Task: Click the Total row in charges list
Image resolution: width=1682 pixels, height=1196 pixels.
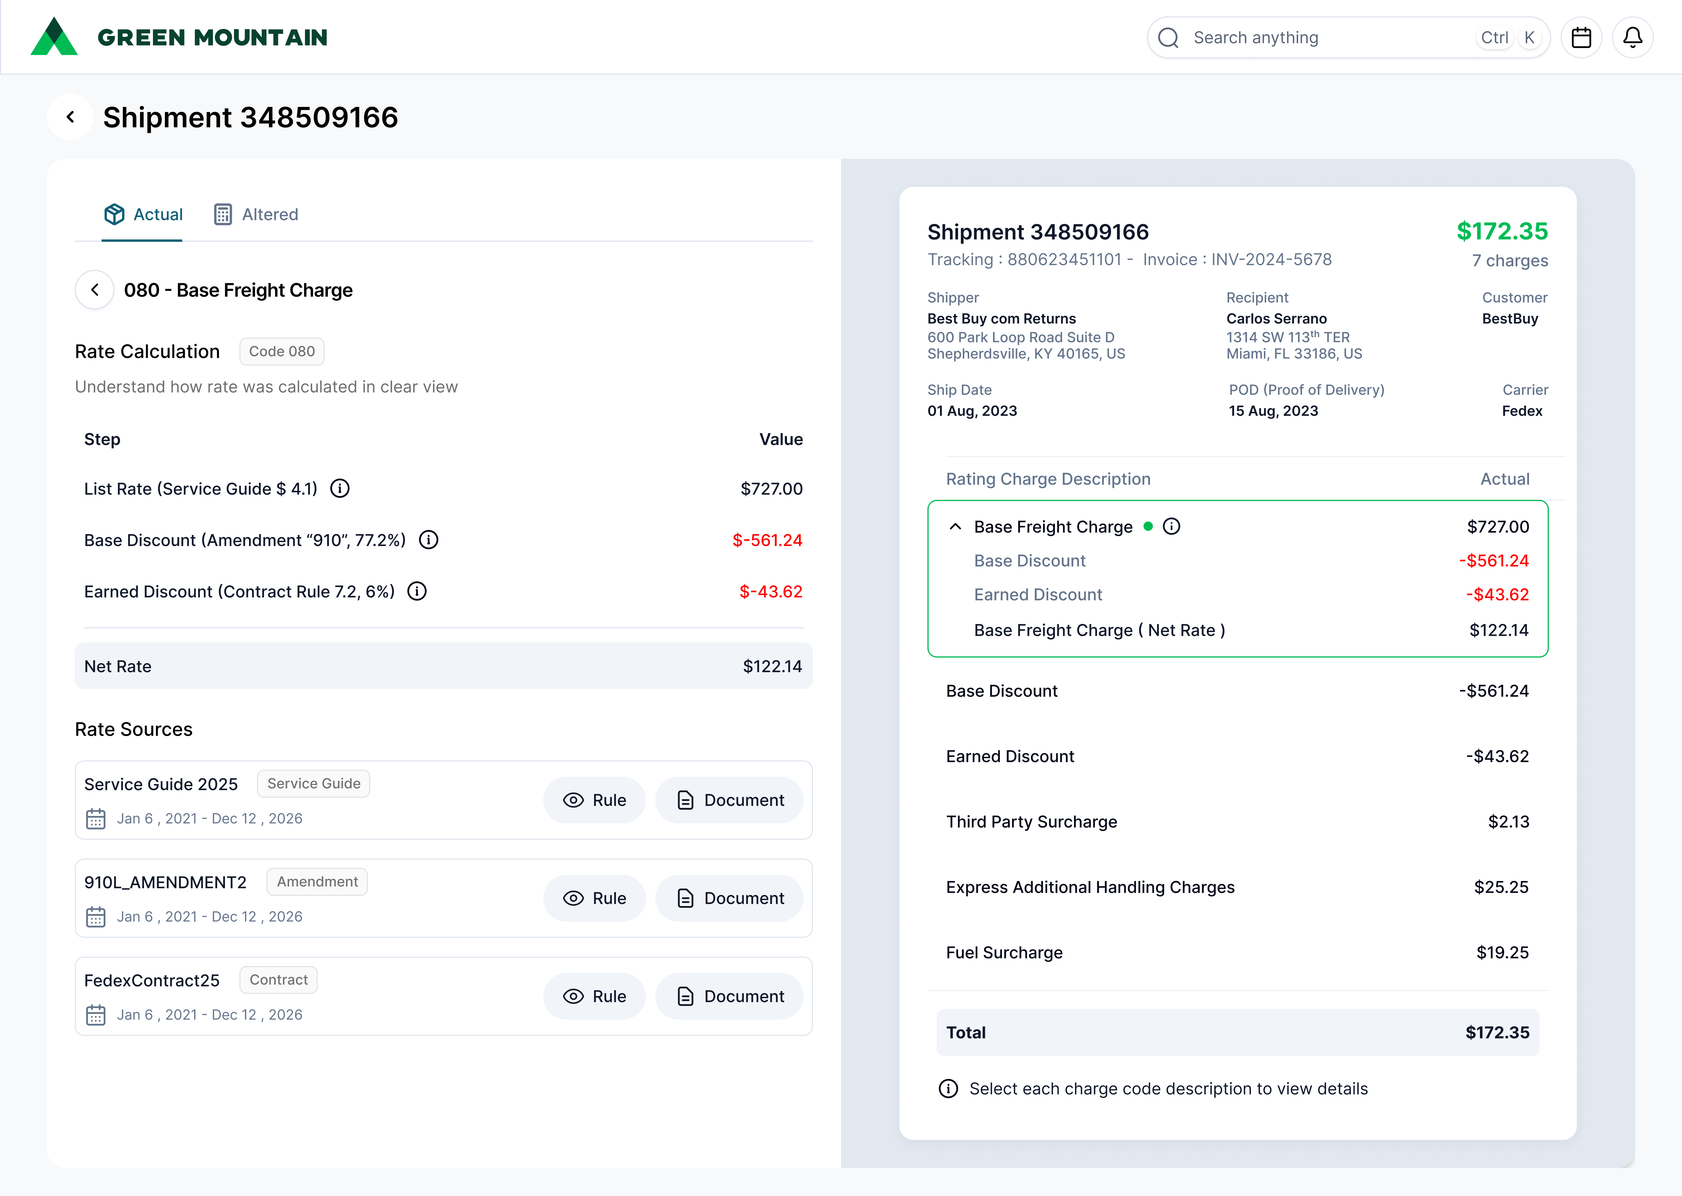Action: [1237, 1032]
